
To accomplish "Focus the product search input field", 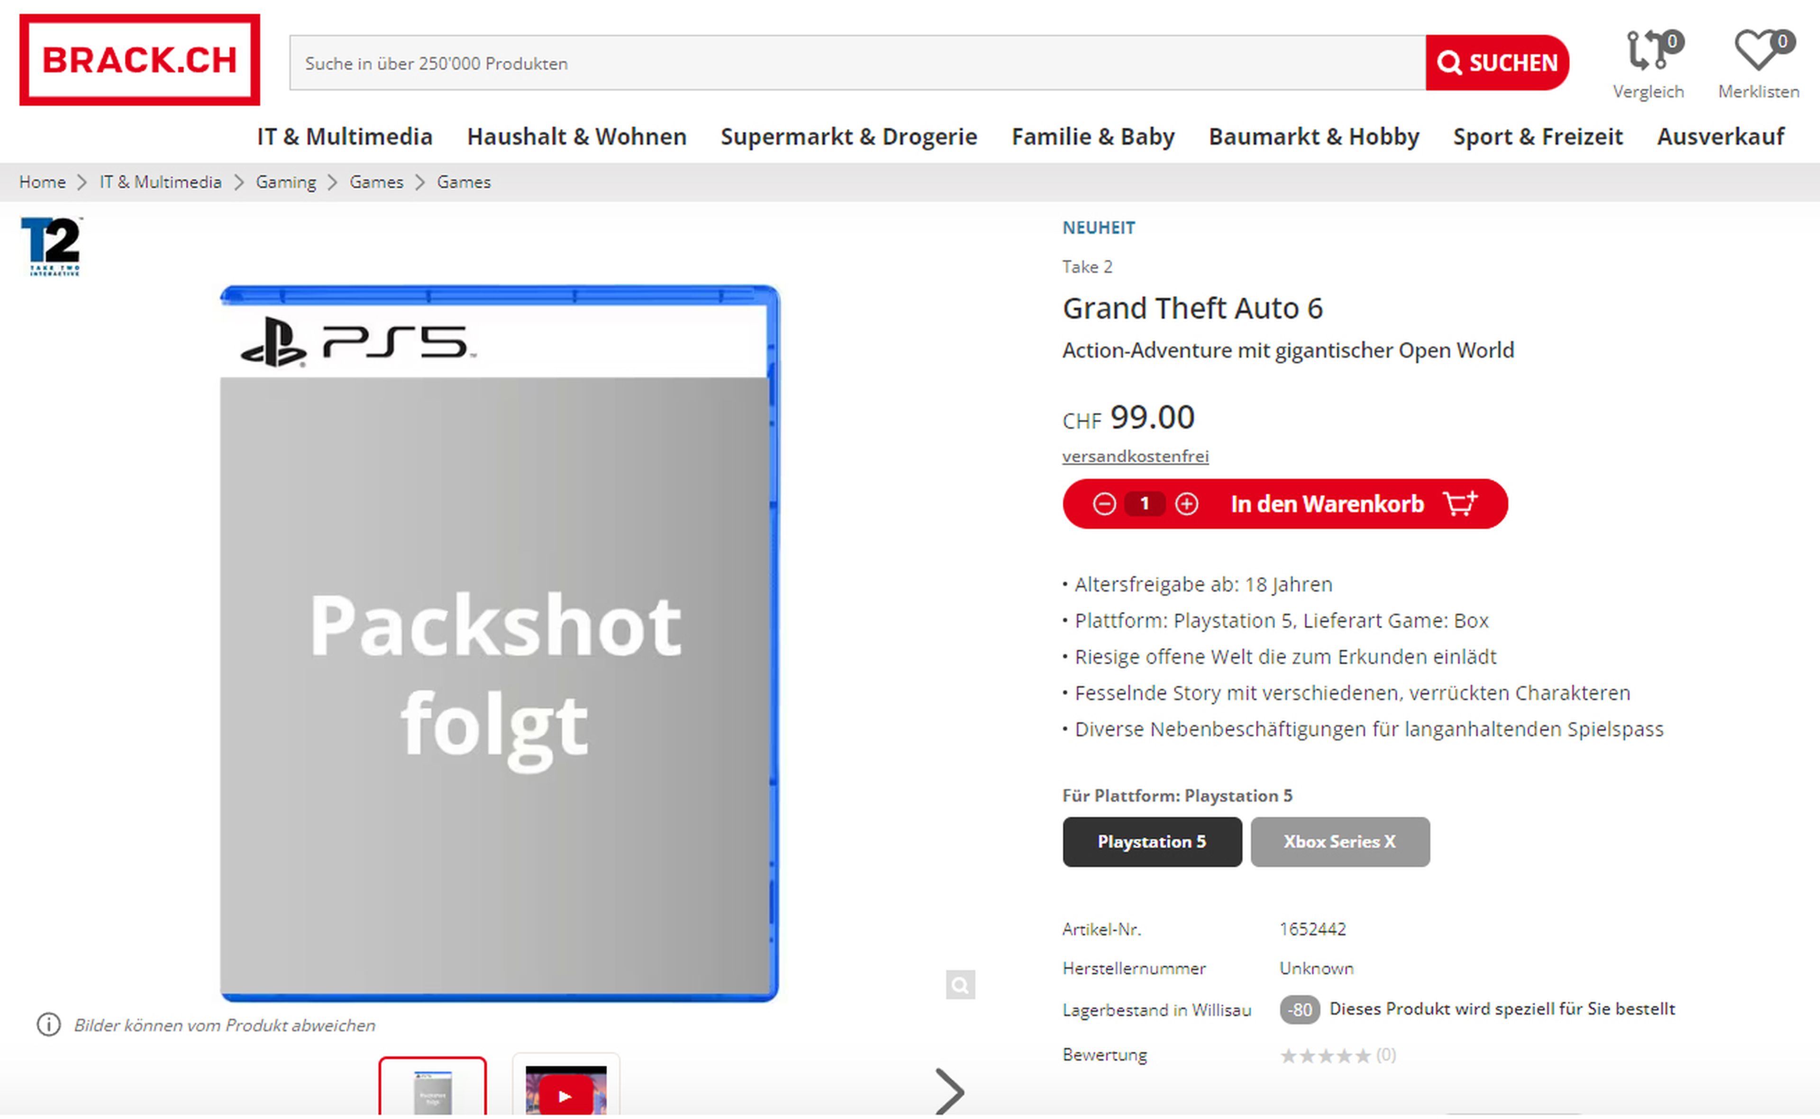I will point(857,63).
